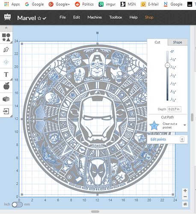The width and height of the screenshot is (196, 214).
Task: Open the apple icon library
Action: tap(6, 86)
